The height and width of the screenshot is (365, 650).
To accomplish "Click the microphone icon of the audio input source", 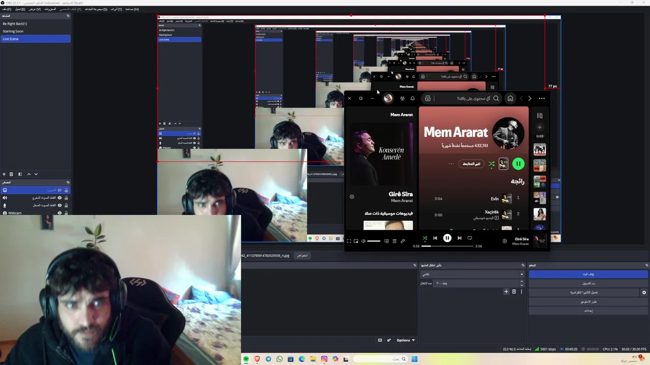I will point(5,205).
